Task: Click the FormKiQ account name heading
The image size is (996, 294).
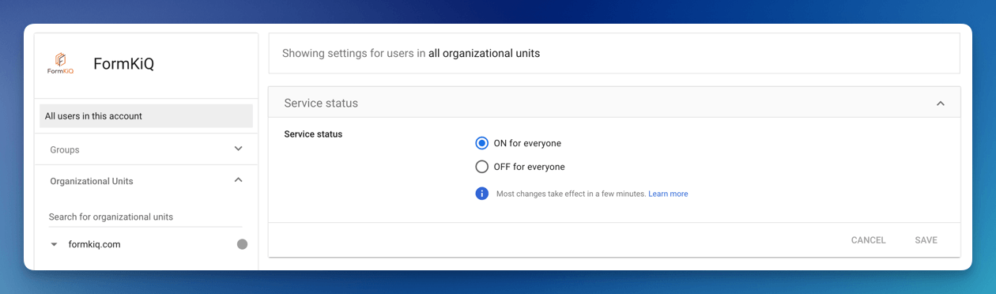Action: coord(123,64)
